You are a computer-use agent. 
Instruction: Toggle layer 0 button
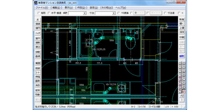click(x=180, y=63)
